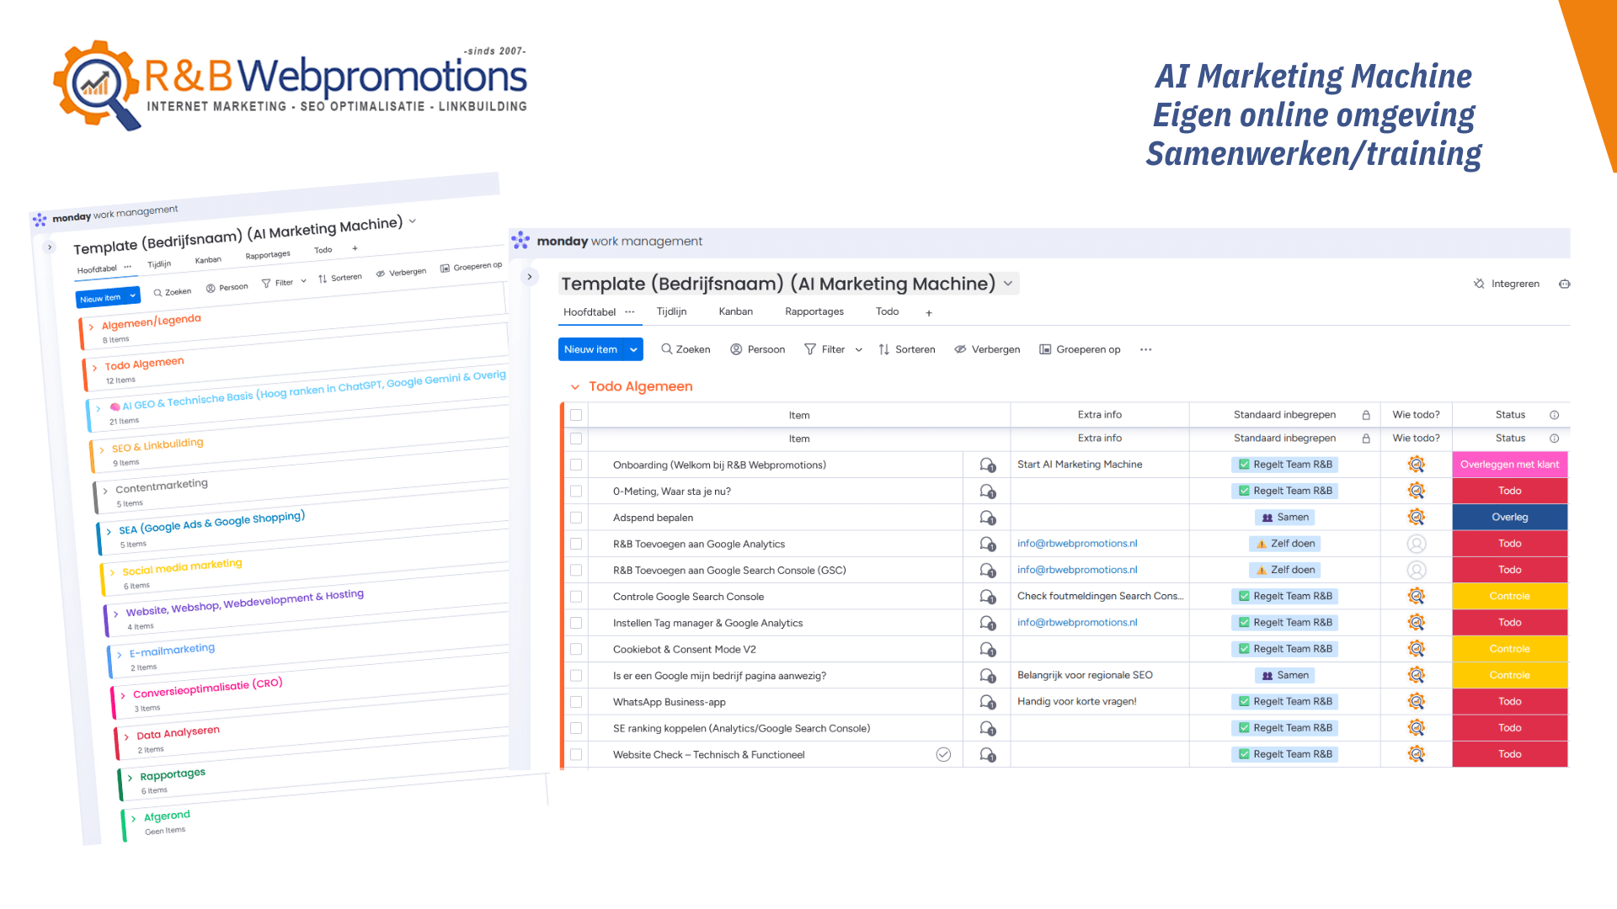Switch to the Kanban view tab
The width and height of the screenshot is (1617, 909).
tap(735, 311)
